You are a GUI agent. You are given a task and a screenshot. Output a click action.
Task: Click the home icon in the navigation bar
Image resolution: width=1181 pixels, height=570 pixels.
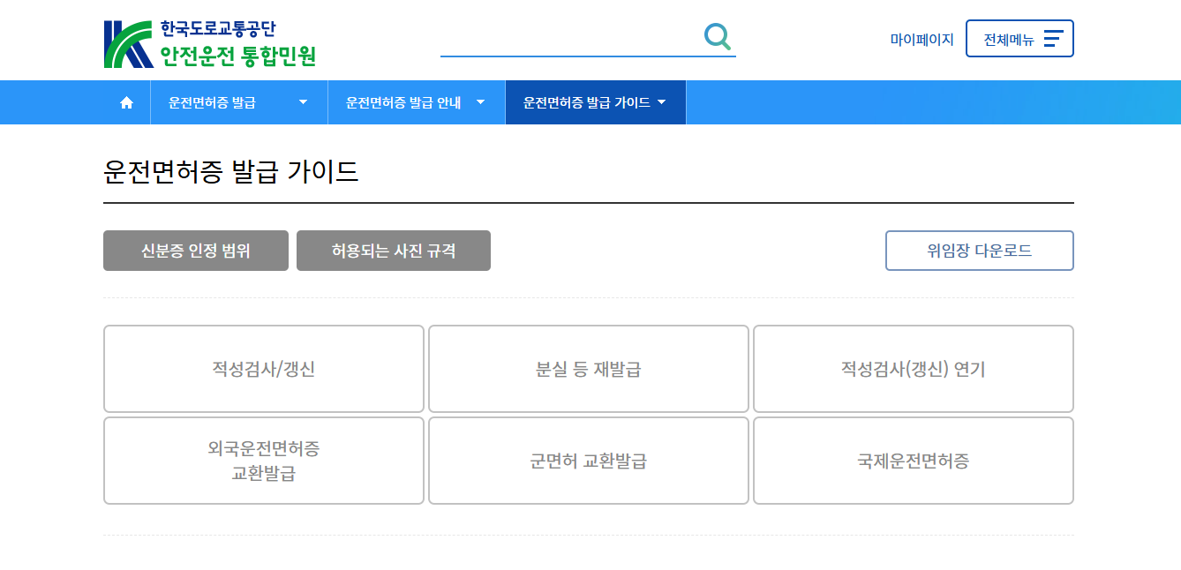(x=125, y=101)
